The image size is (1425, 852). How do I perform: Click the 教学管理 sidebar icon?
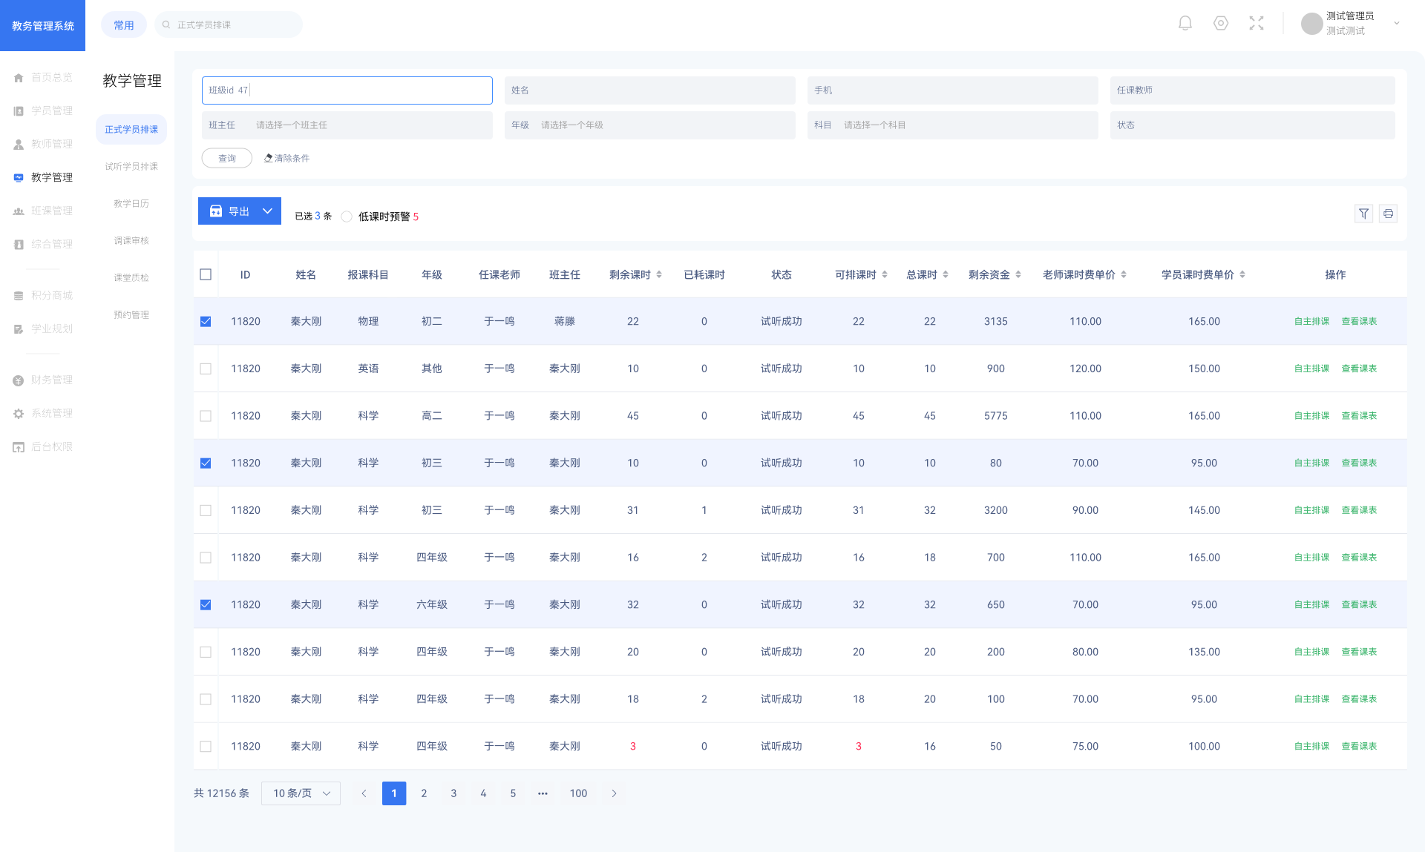[19, 177]
